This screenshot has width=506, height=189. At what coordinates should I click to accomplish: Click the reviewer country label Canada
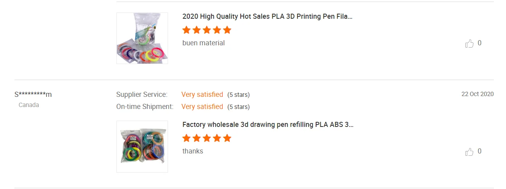tap(29, 105)
